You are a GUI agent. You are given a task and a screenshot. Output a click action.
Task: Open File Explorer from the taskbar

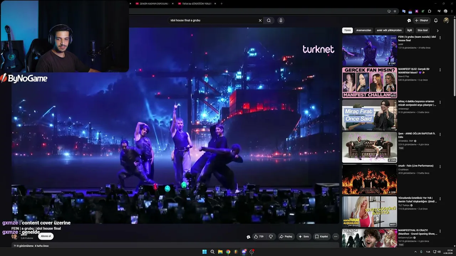coord(220,252)
